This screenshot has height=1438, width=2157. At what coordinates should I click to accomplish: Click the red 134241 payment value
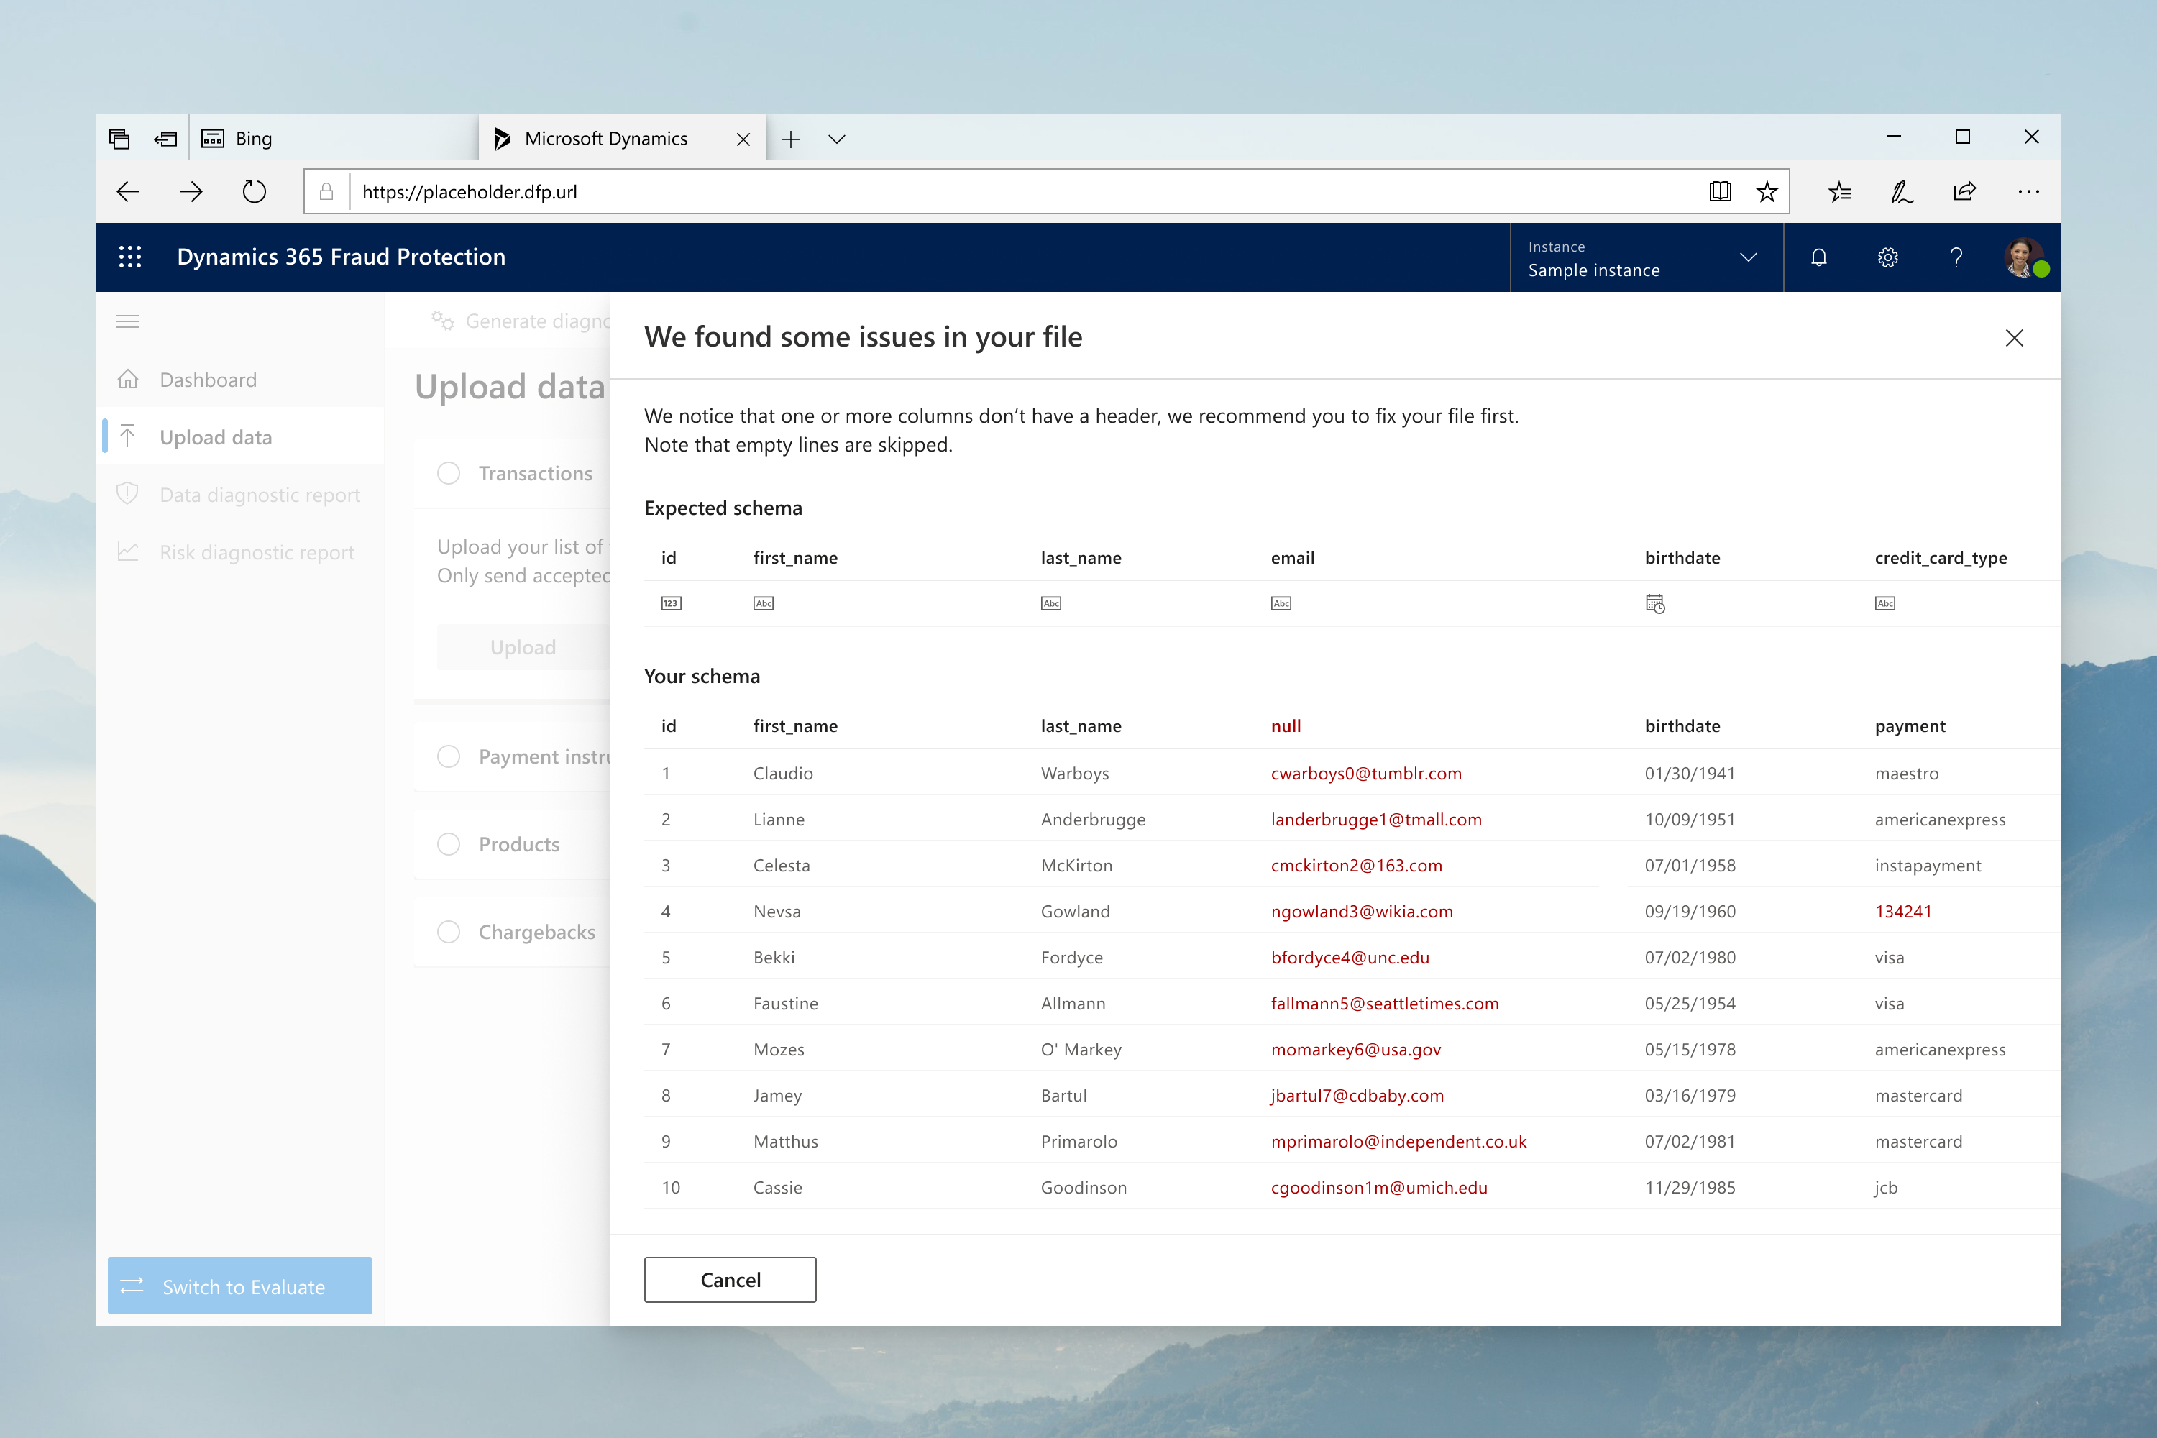click(x=1903, y=911)
